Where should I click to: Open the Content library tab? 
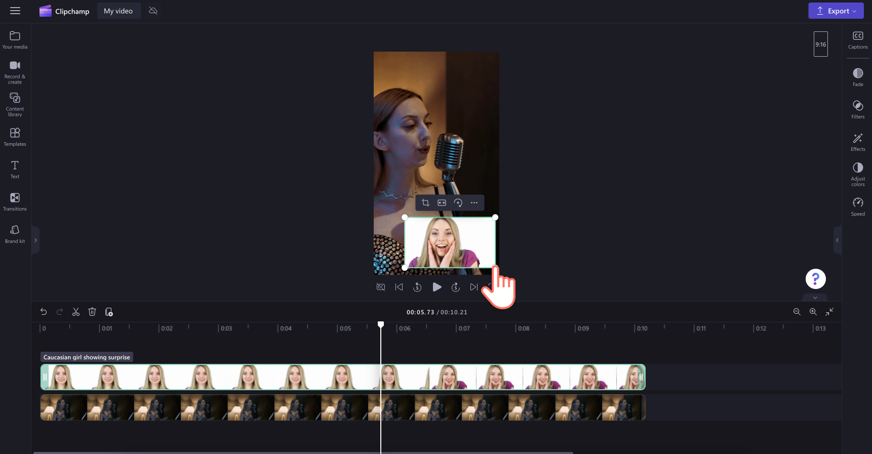tap(15, 105)
